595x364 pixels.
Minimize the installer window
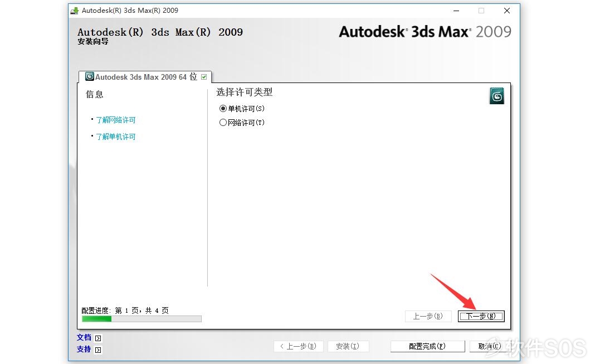click(x=456, y=11)
